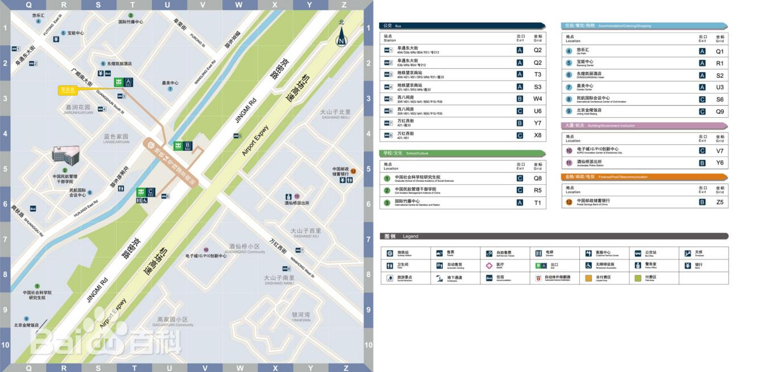
Task: Click the Exit C marker on the map
Action: point(146,193)
